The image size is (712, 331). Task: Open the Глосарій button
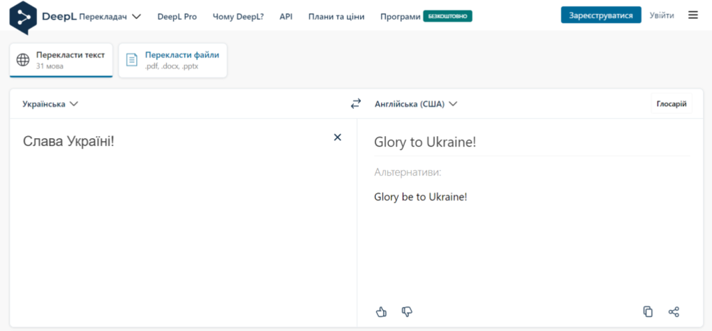tap(671, 104)
